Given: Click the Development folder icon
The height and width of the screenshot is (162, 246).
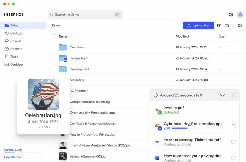Looking at the screenshot, I should [x=63, y=69].
